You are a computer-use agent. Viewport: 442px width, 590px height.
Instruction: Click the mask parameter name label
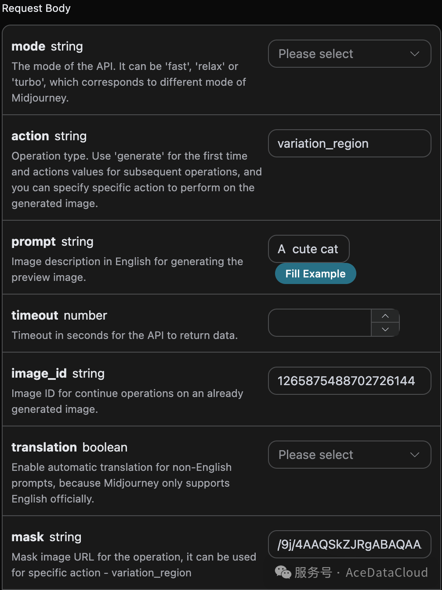pos(28,537)
